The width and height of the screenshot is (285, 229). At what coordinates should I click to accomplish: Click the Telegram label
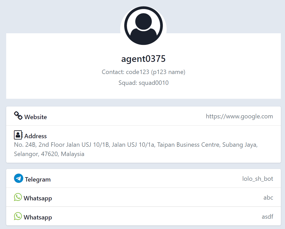point(38,179)
